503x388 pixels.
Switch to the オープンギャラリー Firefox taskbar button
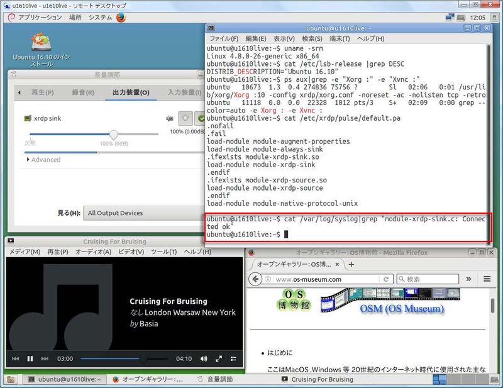(x=148, y=379)
